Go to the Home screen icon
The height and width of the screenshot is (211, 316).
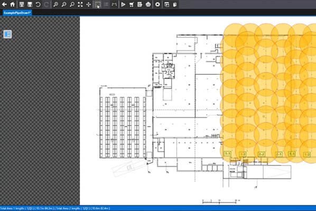click(x=13, y=4)
